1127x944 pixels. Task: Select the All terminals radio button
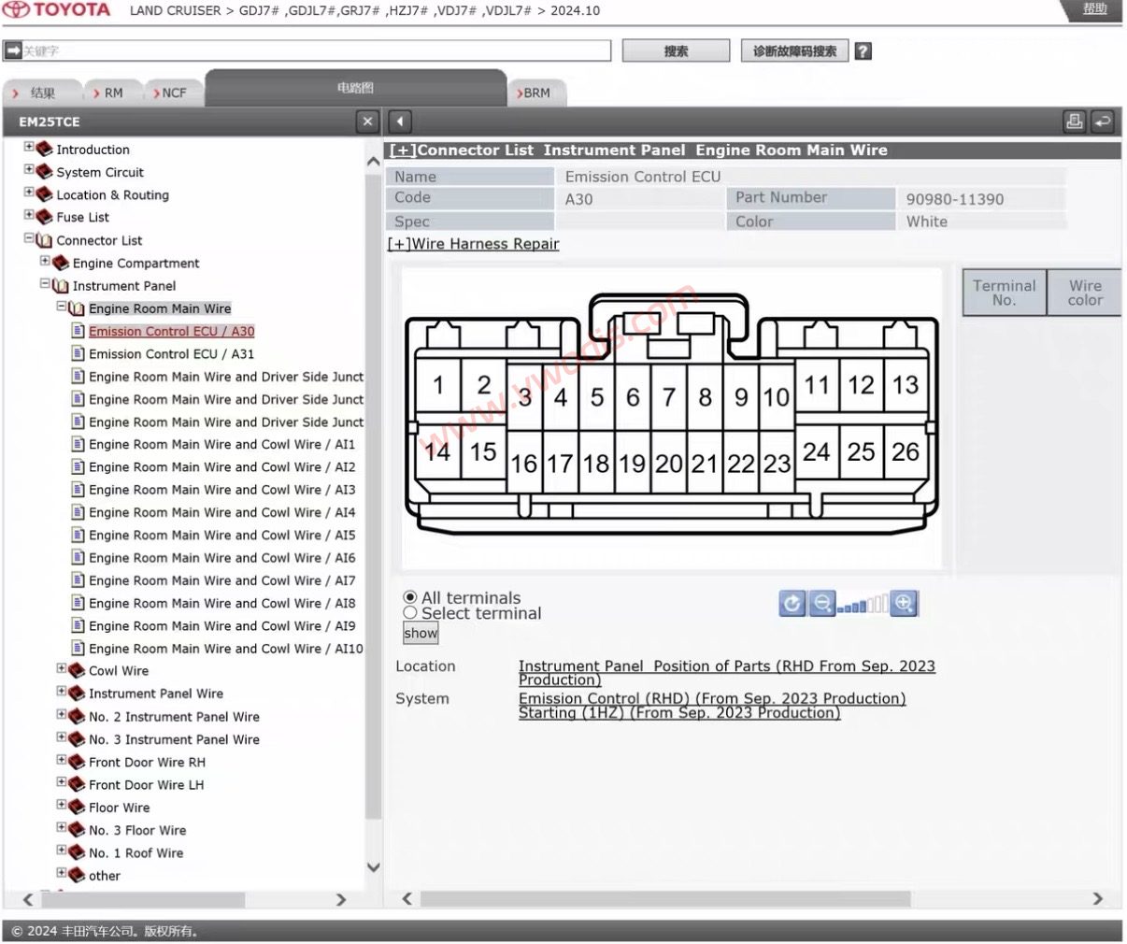click(x=409, y=597)
